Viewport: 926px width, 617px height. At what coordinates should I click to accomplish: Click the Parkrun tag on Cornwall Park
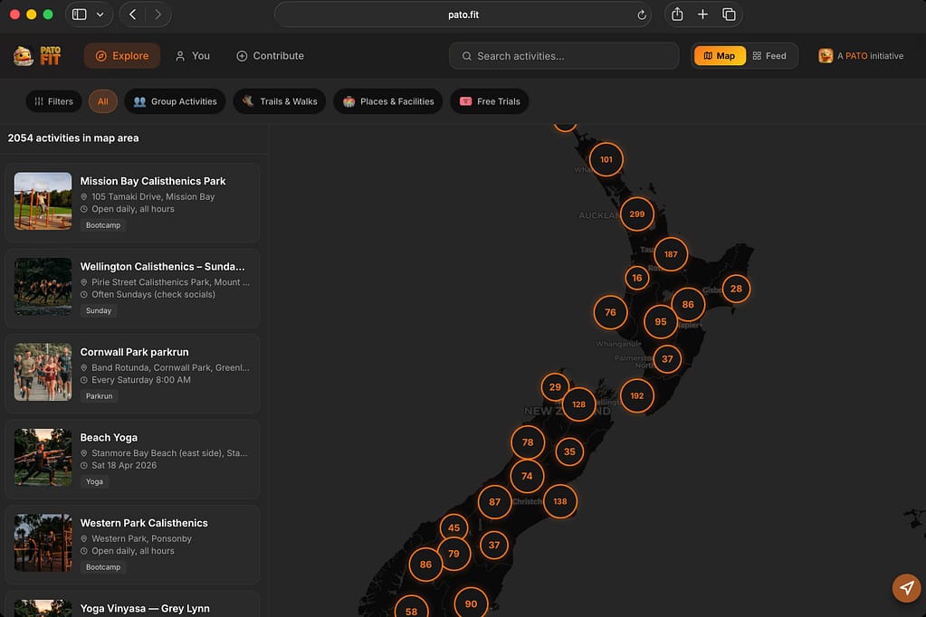click(100, 396)
